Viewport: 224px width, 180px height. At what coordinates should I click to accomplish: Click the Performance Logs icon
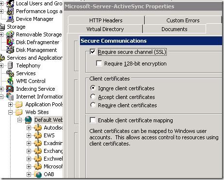[x=10, y=11]
